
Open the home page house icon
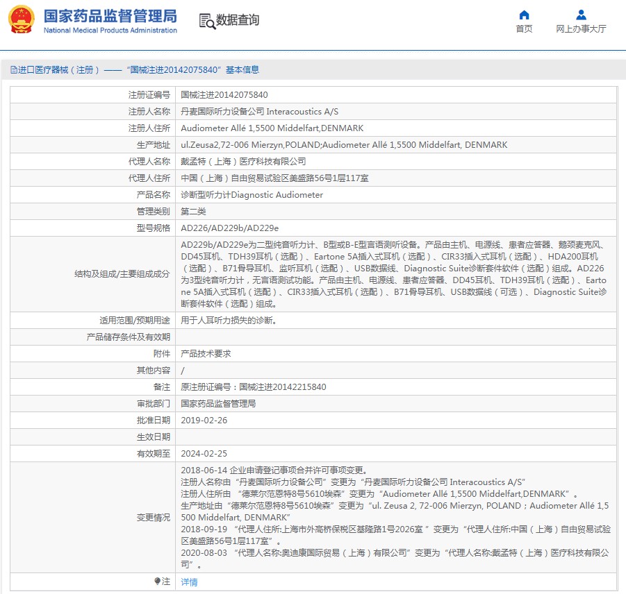pos(524,15)
